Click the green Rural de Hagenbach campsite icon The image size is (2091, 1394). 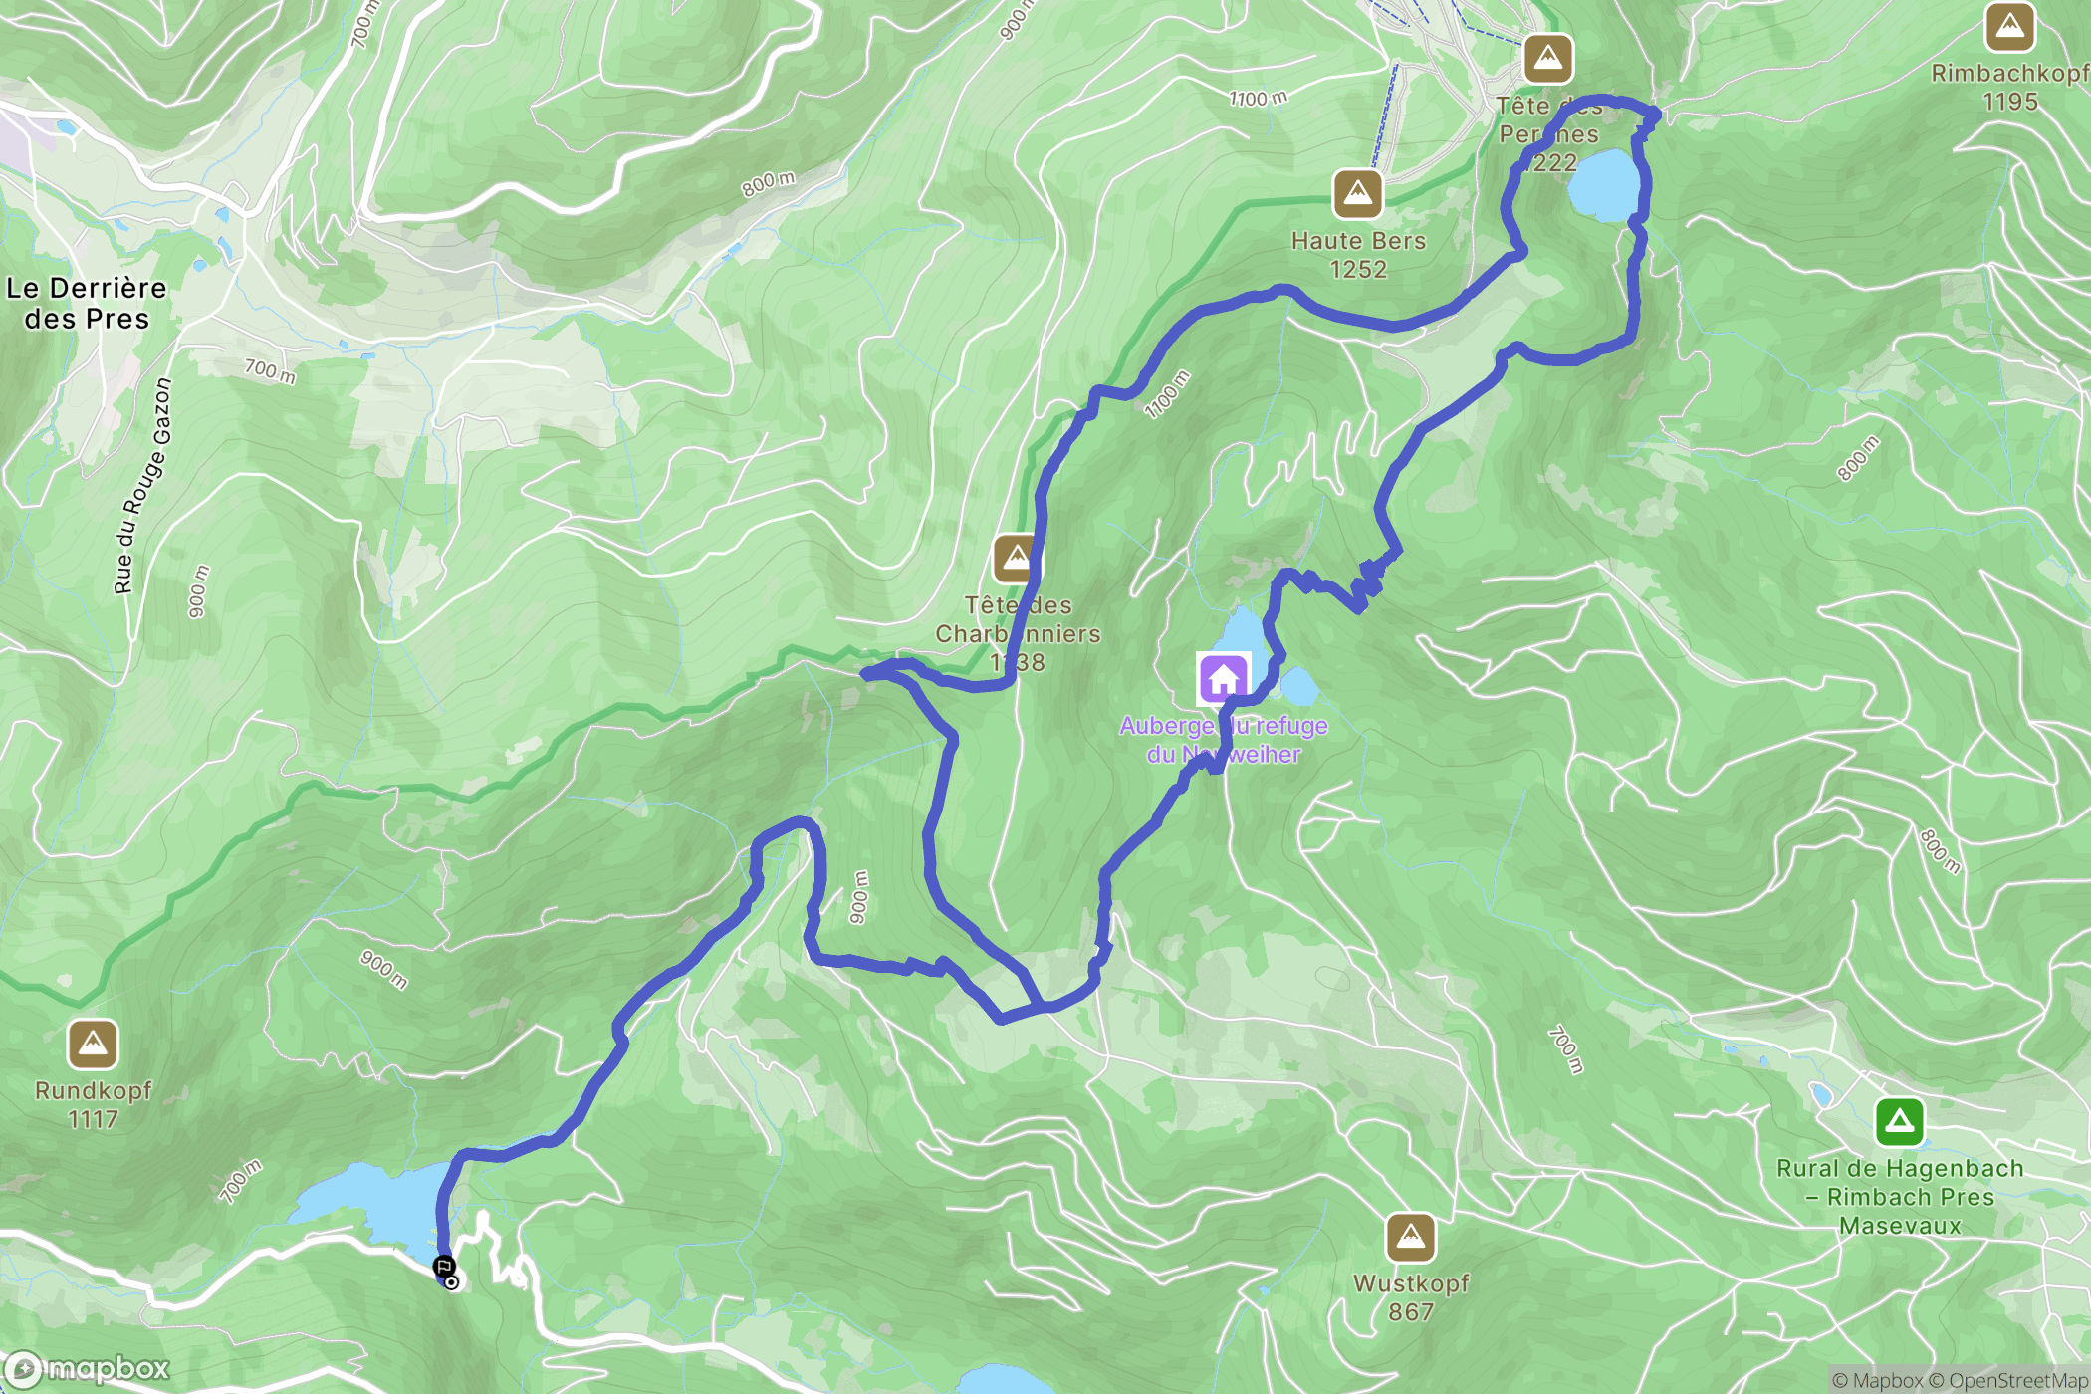(x=1900, y=1122)
